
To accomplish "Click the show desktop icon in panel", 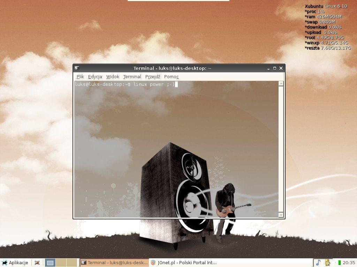I will tap(37, 263).
